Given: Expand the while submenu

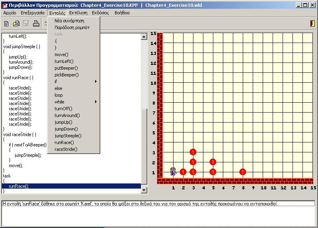Looking at the screenshot, I should pyautogui.click(x=74, y=102).
